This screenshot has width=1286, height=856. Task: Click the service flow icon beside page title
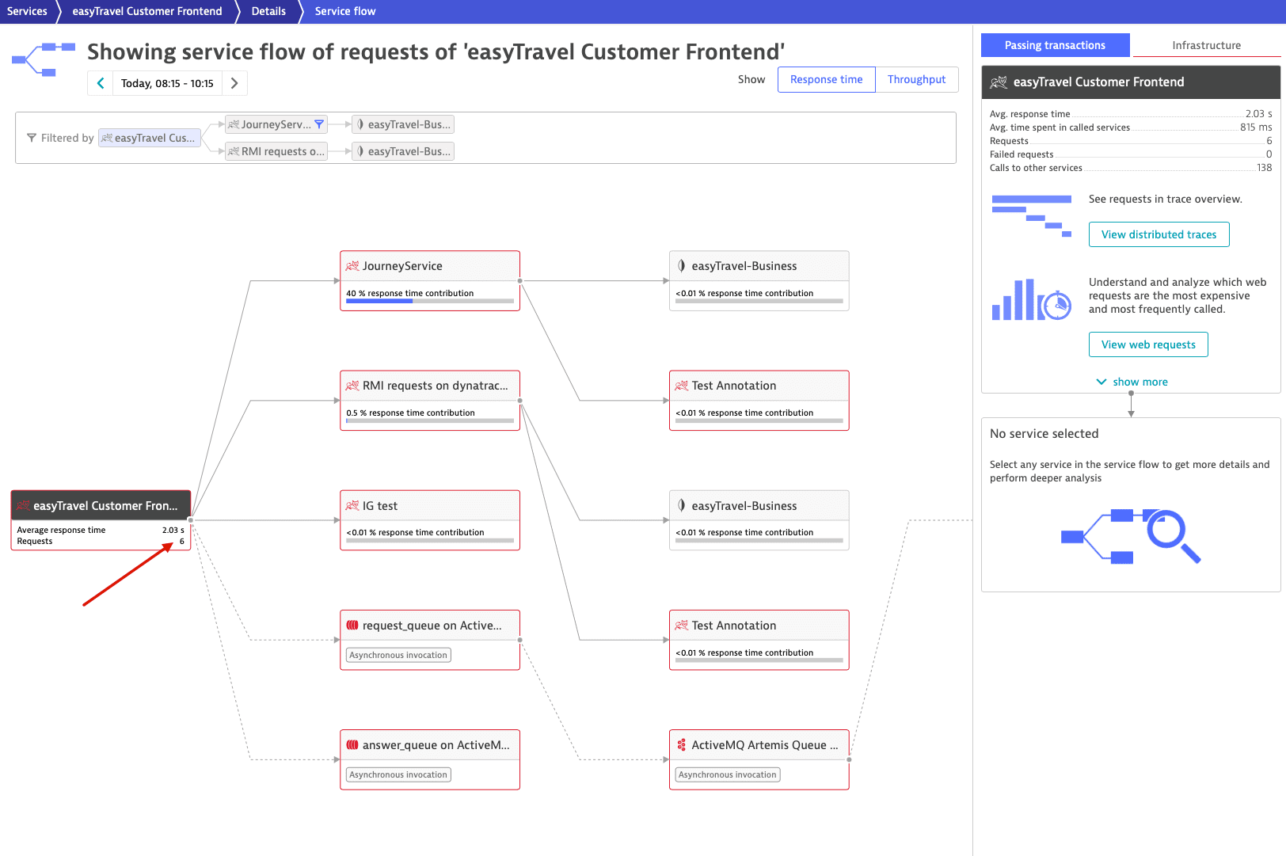pos(44,59)
